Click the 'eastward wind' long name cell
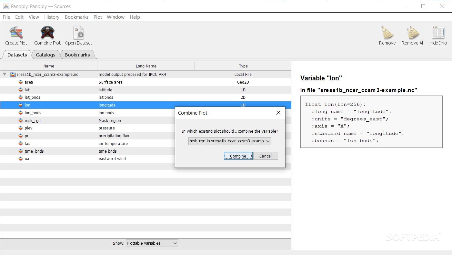Viewport: 452px width, 255px height. pos(112,158)
